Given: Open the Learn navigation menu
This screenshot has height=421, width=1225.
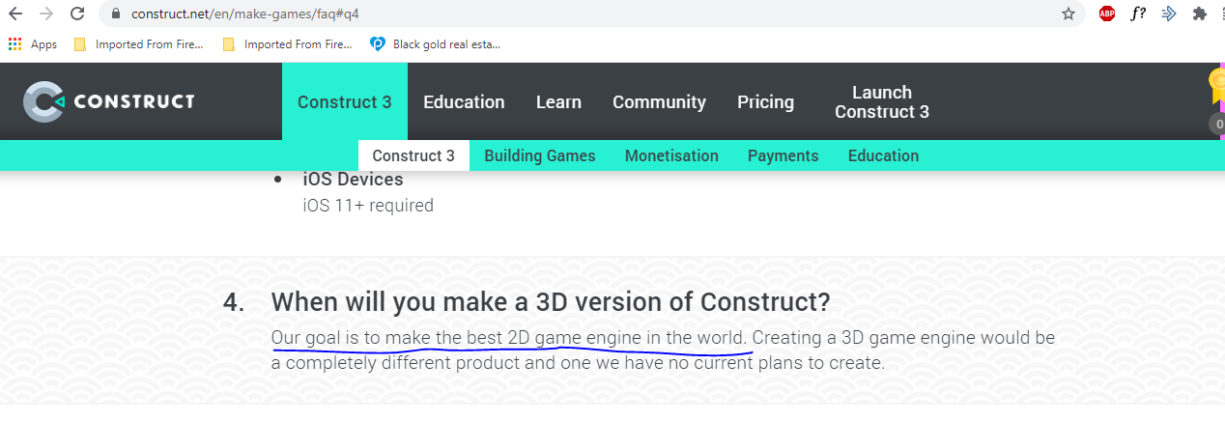Looking at the screenshot, I should tap(558, 101).
